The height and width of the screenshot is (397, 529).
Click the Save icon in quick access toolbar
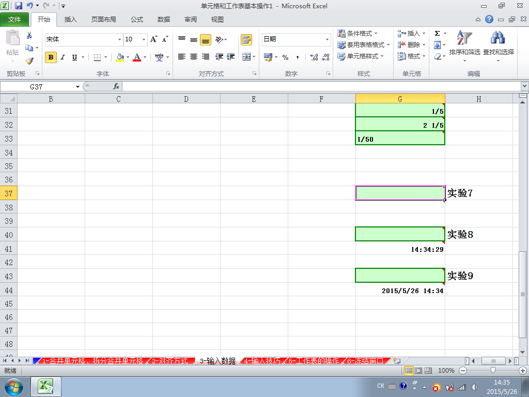click(19, 6)
